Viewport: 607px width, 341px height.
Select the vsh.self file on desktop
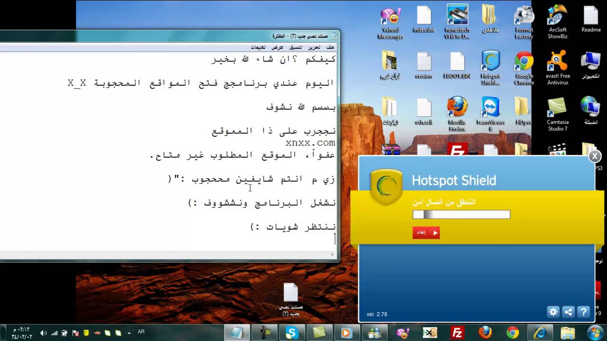(x=424, y=111)
